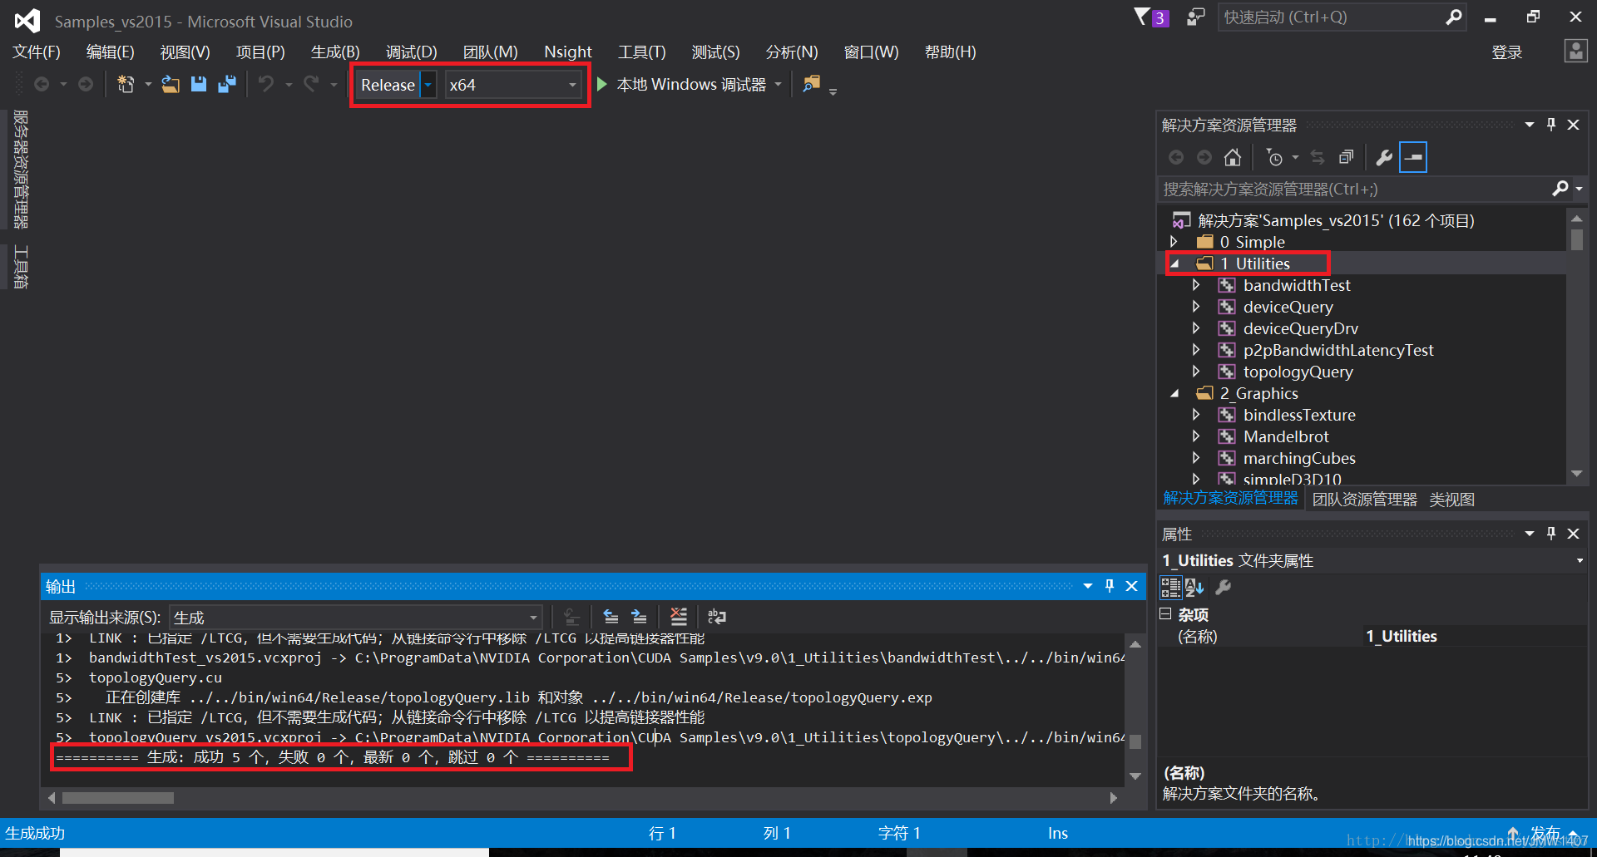Expand the 0_Simple folder node
Image resolution: width=1597 pixels, height=857 pixels.
pos(1174,242)
